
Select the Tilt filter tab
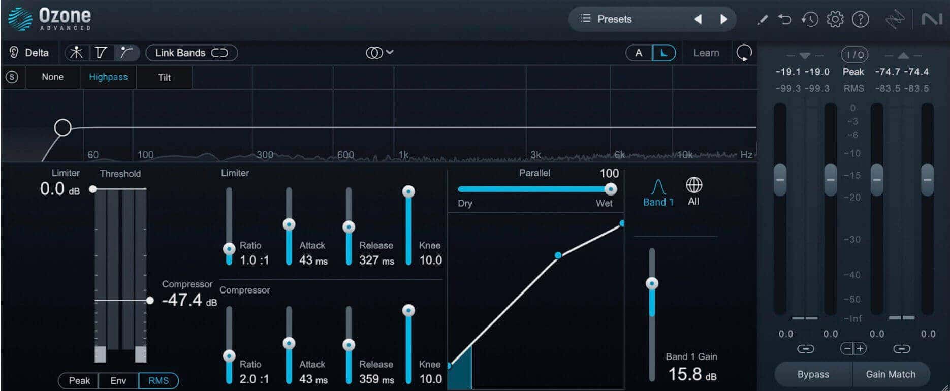[x=164, y=77]
